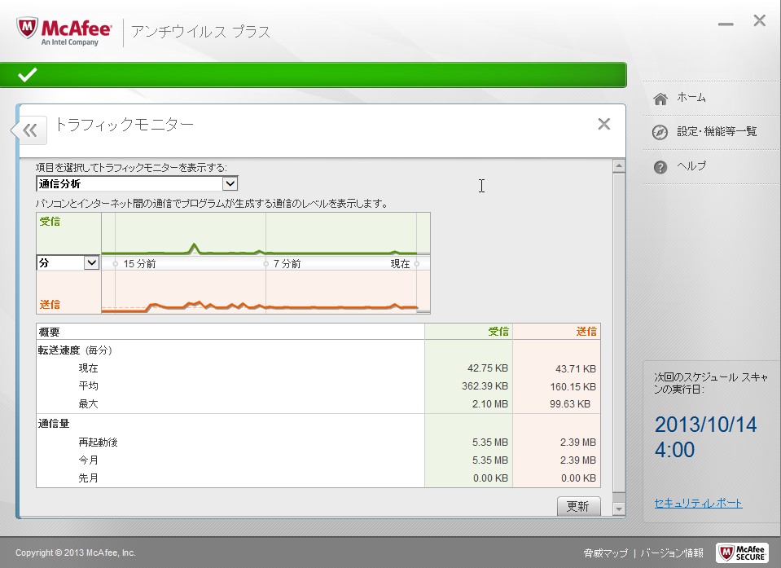Screen dimensions: 781x568
Task: Click the McAfee shield logo
Action: coord(28,28)
